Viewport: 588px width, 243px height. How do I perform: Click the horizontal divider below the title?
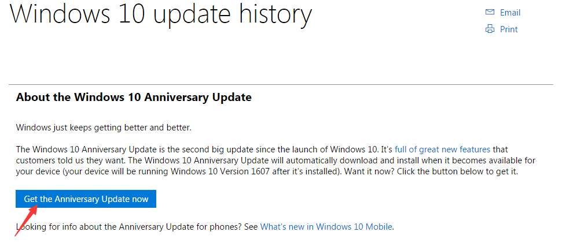281,84
